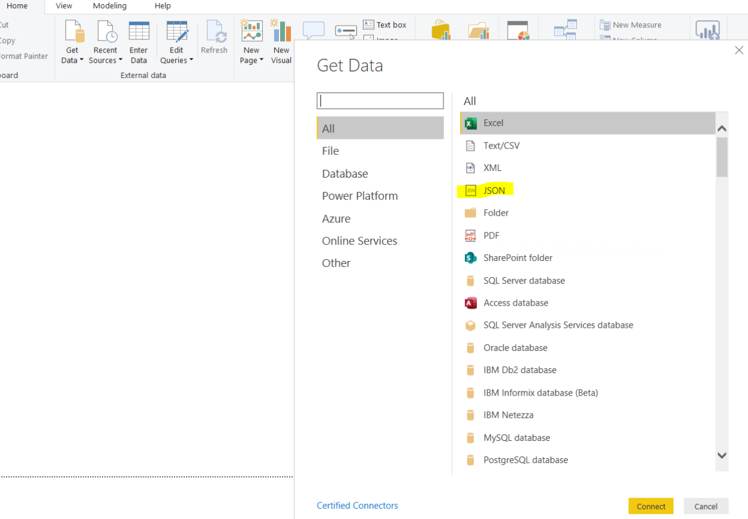Viewport: 748px width, 519px height.
Task: Click New Measure in the ribbon
Action: pos(631,25)
